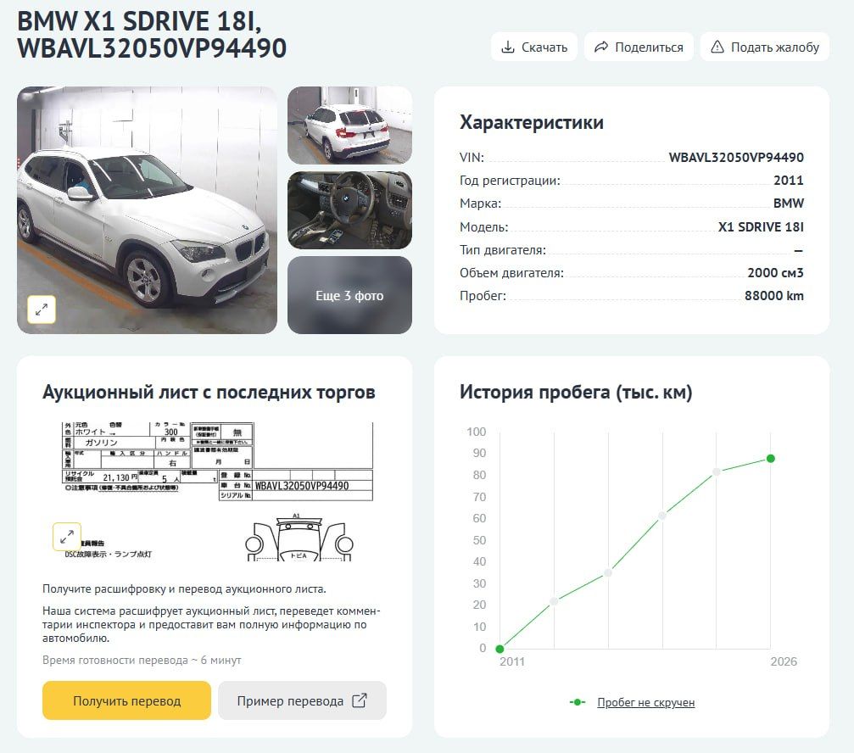Image resolution: width=854 pixels, height=753 pixels.
Task: Click the yellow Получить перевод button
Action: point(126,700)
